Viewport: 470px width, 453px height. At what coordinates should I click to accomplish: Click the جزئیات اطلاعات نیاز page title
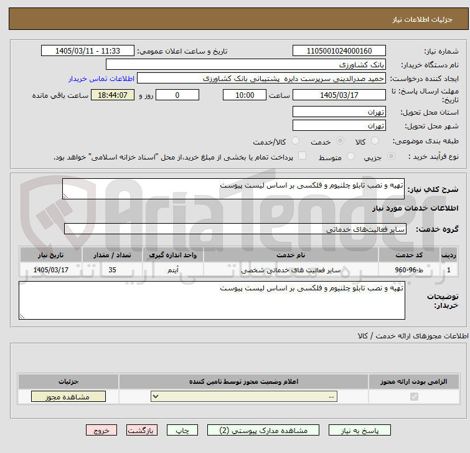pyautogui.click(x=422, y=20)
